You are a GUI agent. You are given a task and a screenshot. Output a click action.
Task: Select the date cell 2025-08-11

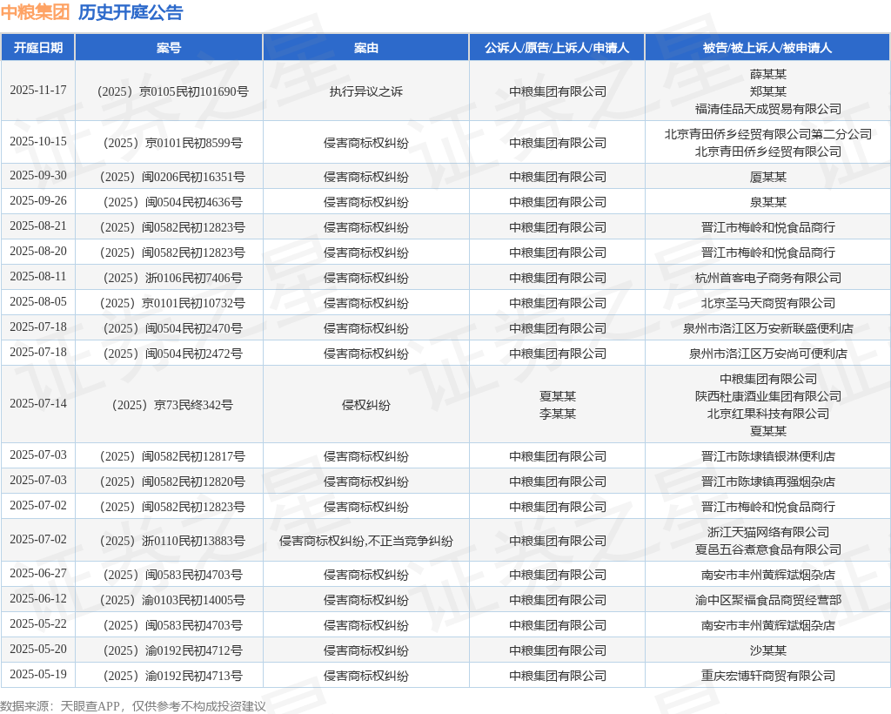point(38,276)
